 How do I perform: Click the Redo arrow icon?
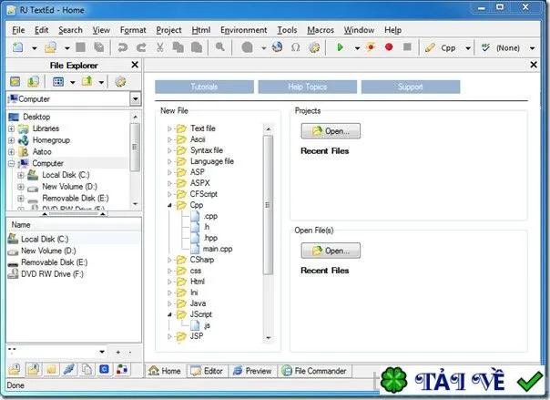tap(141, 47)
